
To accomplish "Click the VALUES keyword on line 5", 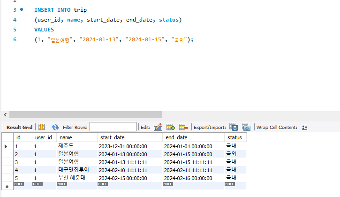I will pos(44,30).
